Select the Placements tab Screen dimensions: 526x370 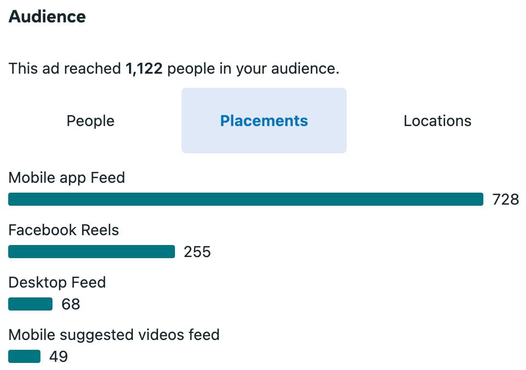(264, 121)
